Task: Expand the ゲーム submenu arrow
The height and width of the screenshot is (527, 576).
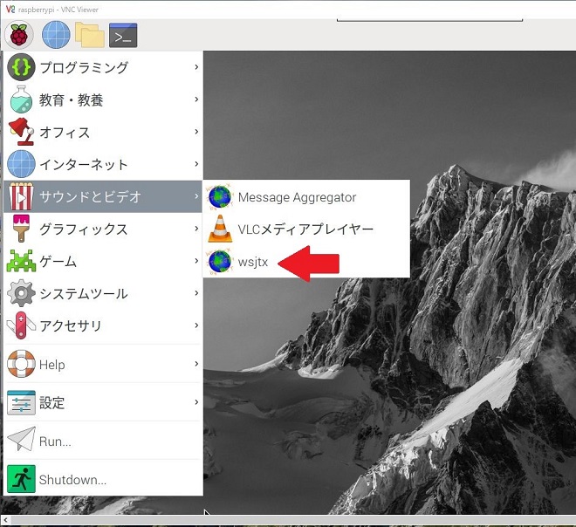Action: click(x=196, y=261)
